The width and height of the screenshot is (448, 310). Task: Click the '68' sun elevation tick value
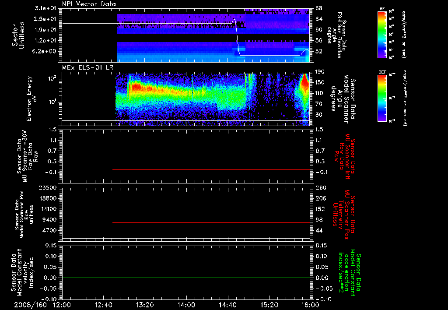coord(319,8)
